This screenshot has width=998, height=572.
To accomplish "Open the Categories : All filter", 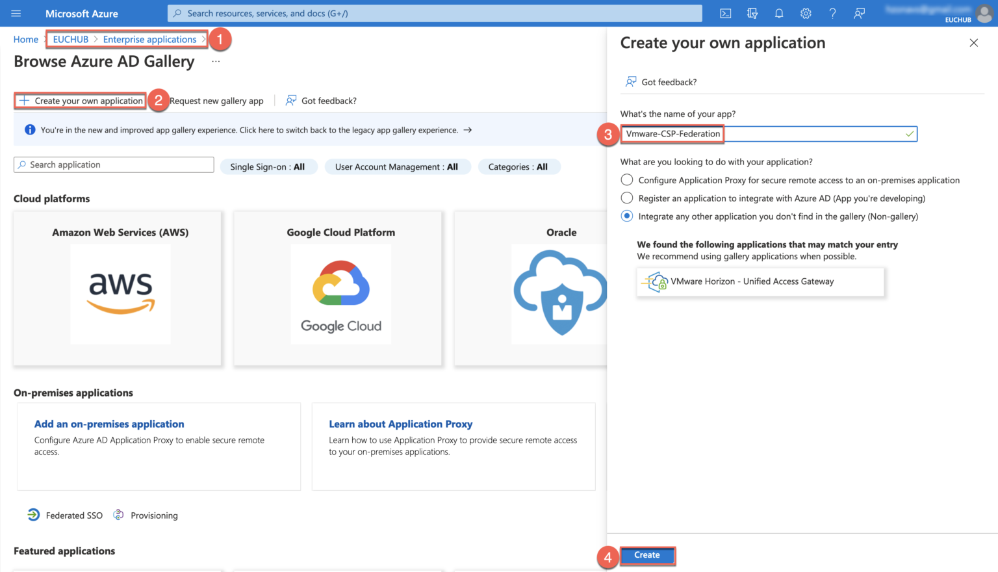I will [518, 167].
